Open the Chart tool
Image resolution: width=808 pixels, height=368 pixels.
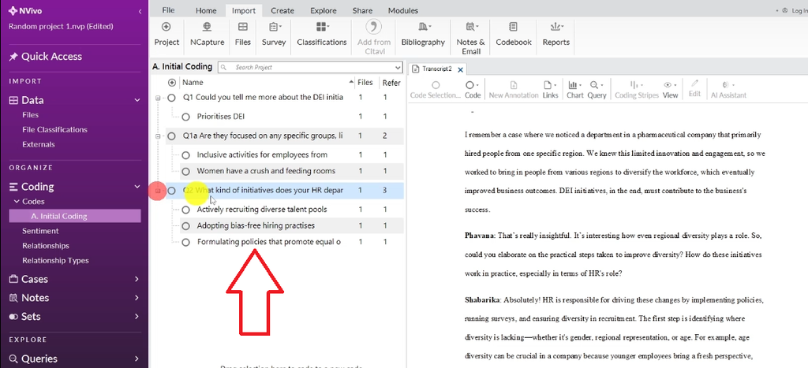click(x=574, y=90)
